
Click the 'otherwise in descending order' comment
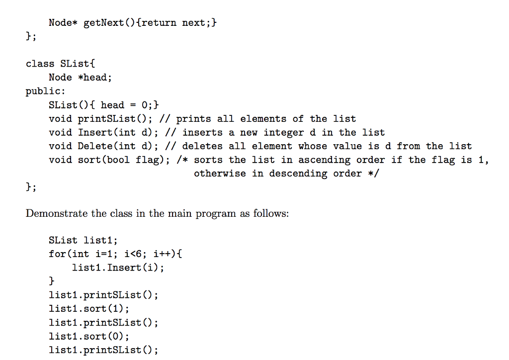277,174
